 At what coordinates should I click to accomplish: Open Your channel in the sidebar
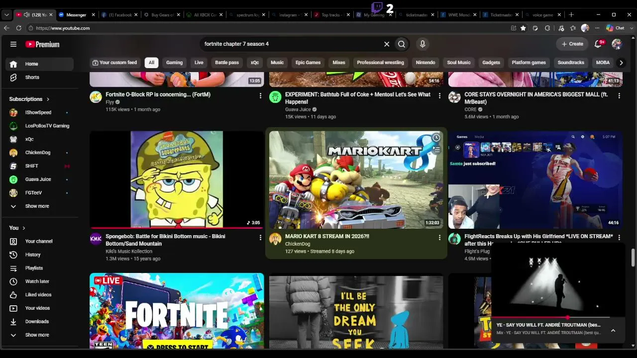(39, 241)
